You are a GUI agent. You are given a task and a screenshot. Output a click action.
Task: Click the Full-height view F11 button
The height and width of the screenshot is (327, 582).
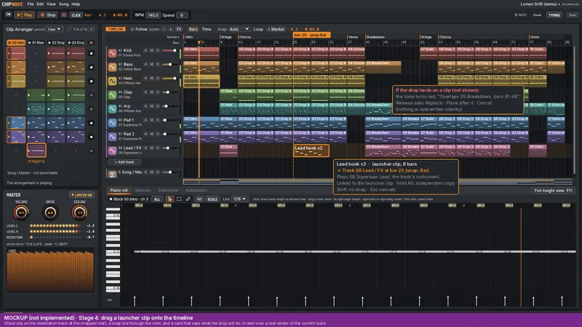tap(553, 190)
